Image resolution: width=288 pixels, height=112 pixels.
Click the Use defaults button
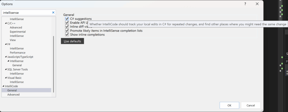[x=72, y=41]
